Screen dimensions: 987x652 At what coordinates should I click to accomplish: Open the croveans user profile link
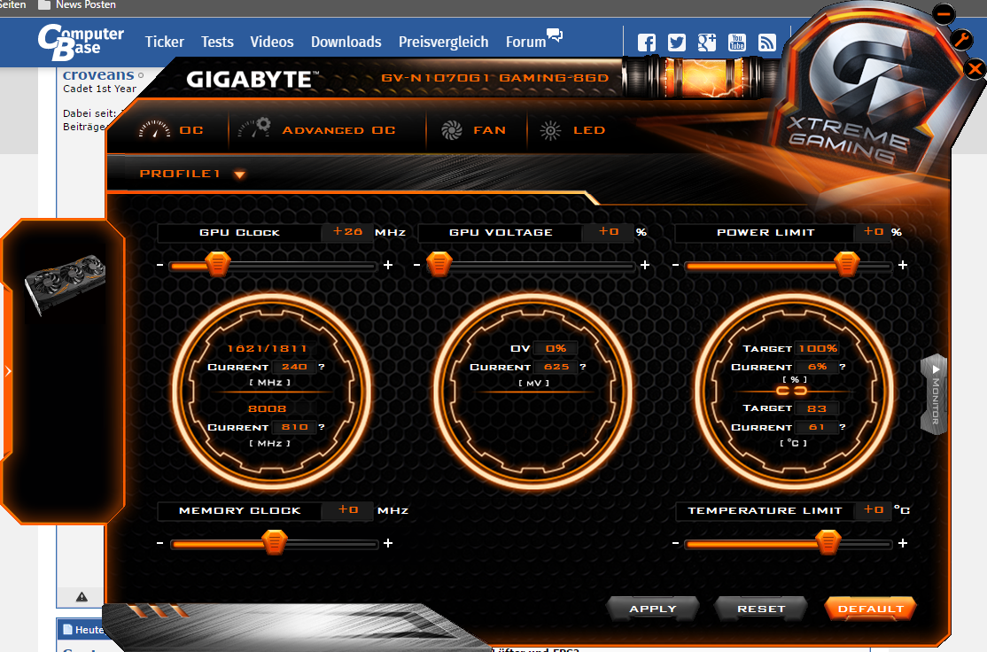tap(98, 75)
